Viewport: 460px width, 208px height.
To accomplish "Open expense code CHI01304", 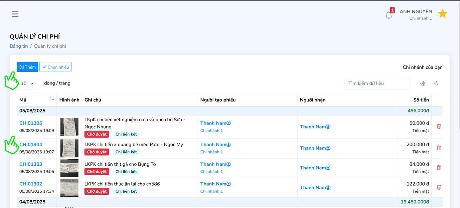I will coord(31,145).
